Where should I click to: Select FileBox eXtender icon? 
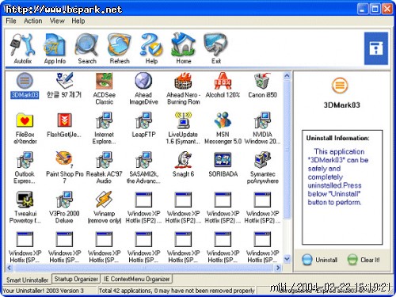point(25,128)
